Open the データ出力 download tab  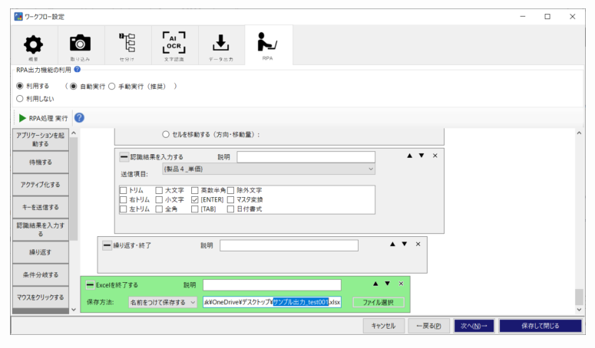click(221, 45)
